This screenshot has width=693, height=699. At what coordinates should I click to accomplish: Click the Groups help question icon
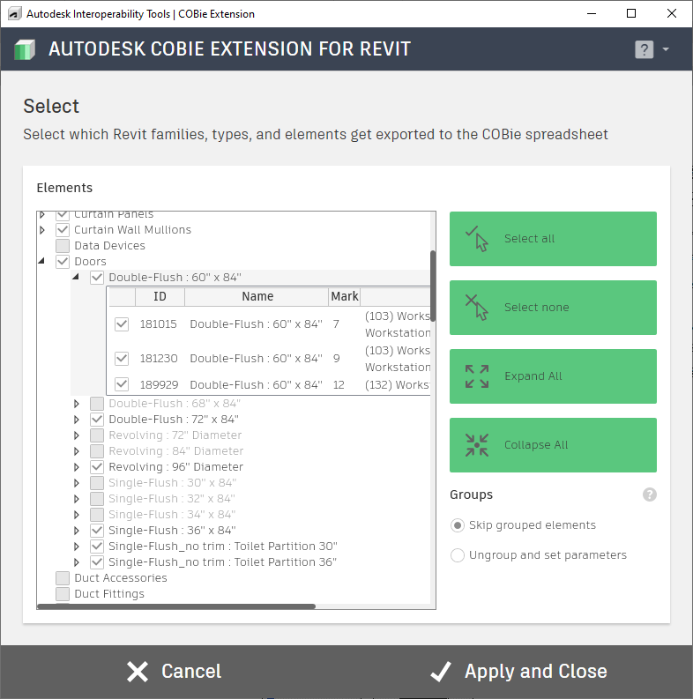pyautogui.click(x=649, y=495)
